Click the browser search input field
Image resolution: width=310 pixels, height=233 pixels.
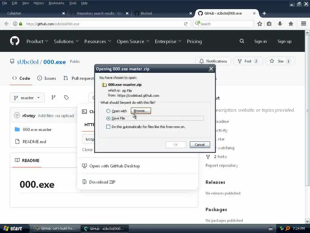(x=223, y=24)
